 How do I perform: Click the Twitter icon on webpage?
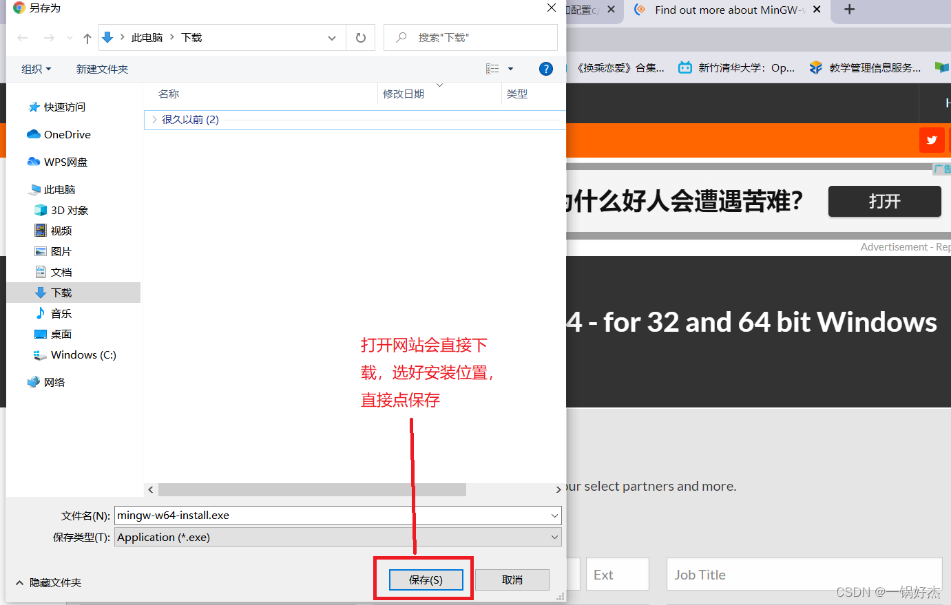tap(932, 140)
